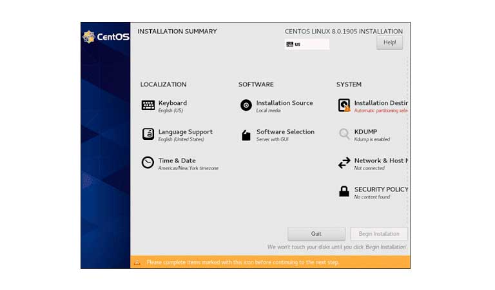Open the Network & Host arrows icon
Image resolution: width=495 pixels, height=290 pixels.
click(x=344, y=163)
